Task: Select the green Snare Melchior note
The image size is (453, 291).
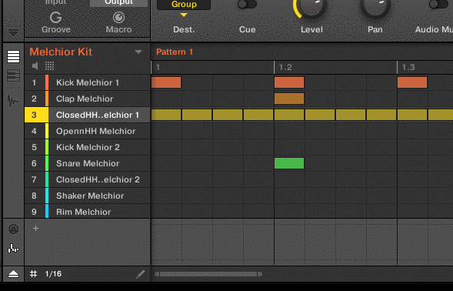Action: tap(289, 163)
